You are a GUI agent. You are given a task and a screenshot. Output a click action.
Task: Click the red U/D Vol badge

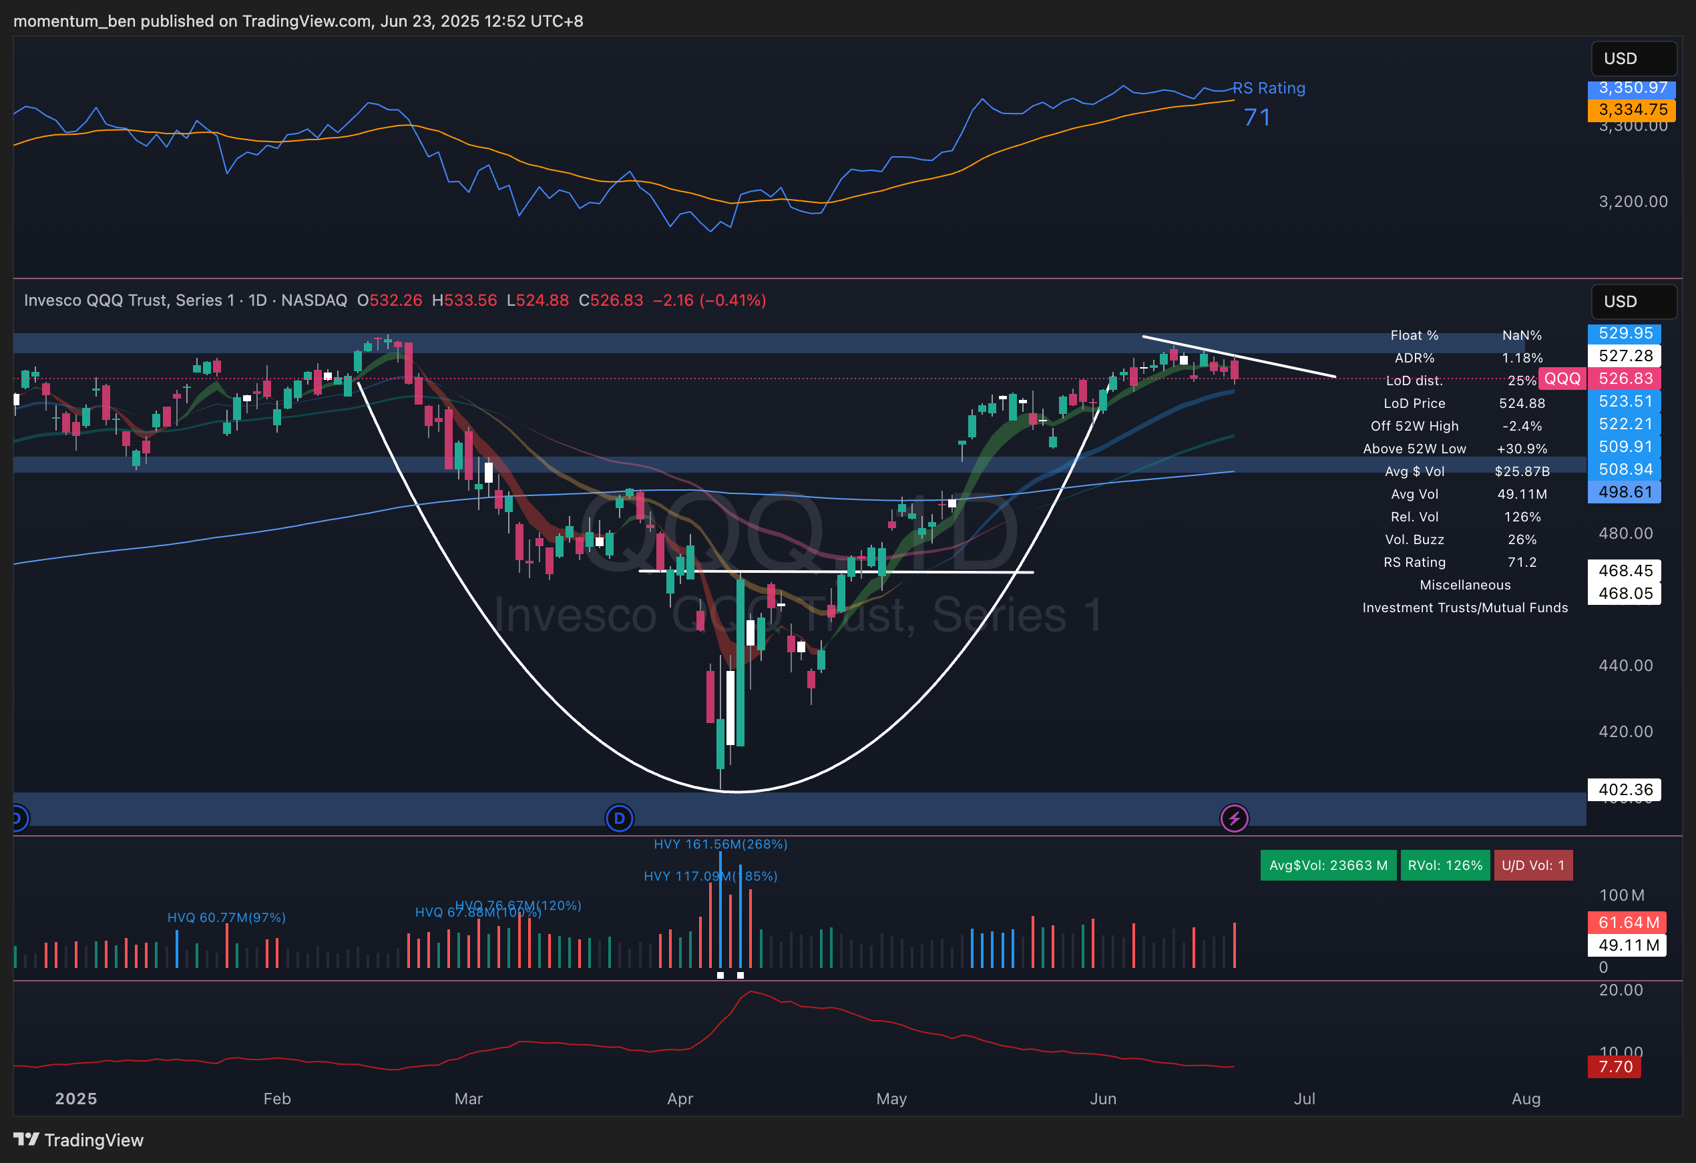point(1532,865)
